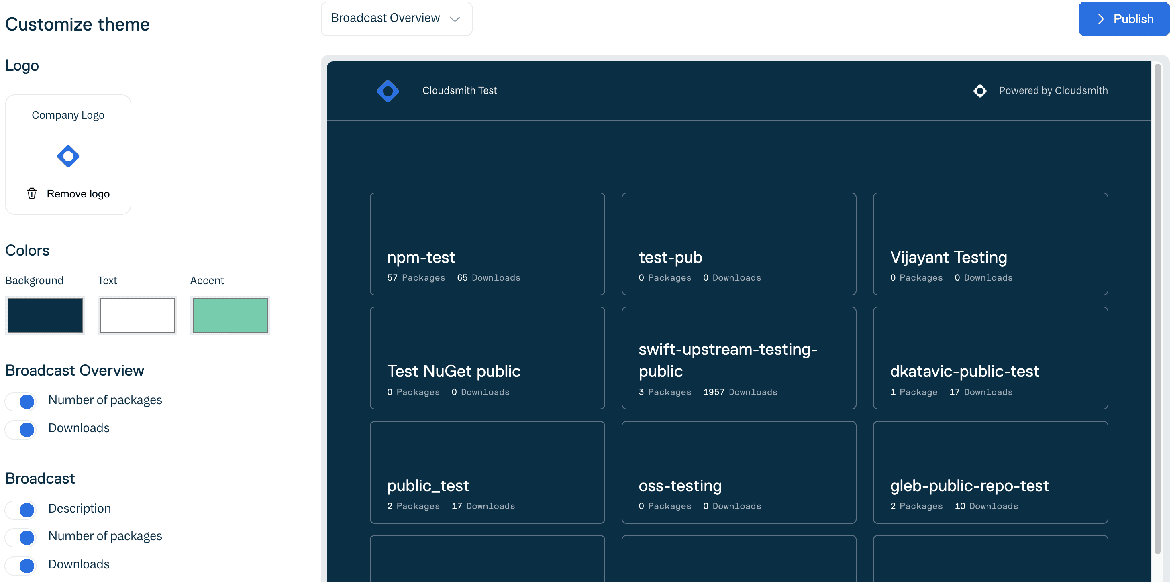
Task: Click the Company Logo diamond icon
Action: click(x=68, y=156)
